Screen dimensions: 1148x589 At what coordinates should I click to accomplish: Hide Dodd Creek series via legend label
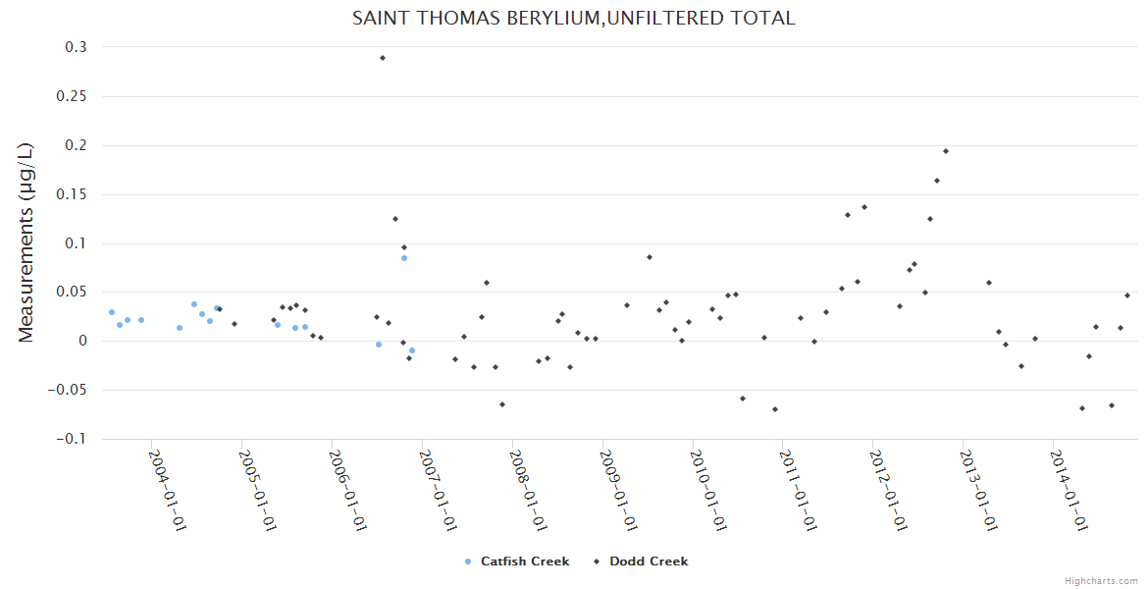click(x=649, y=562)
